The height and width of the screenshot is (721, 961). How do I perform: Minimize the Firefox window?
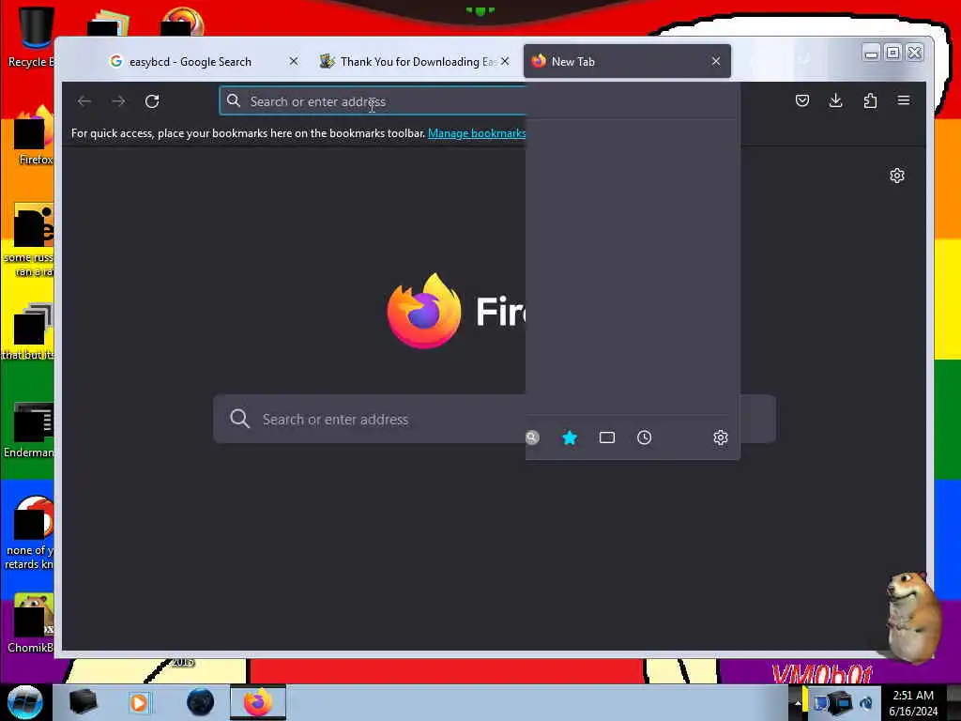click(871, 54)
